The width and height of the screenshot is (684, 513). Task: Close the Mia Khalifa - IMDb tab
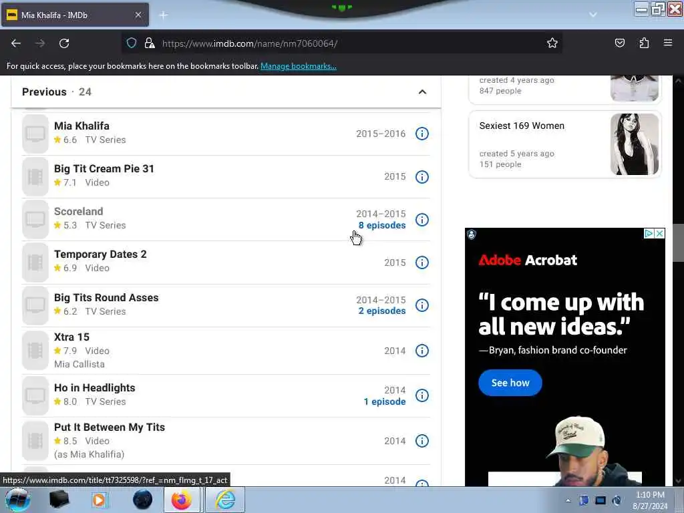138,15
